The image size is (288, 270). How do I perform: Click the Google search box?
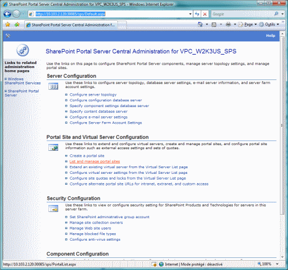tap(243, 14)
